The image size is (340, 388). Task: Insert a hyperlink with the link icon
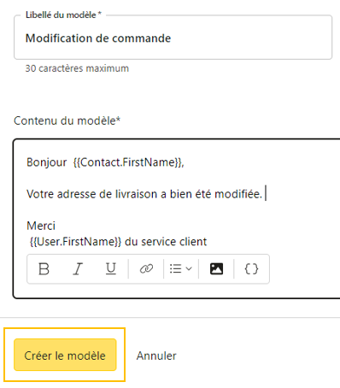(146, 268)
